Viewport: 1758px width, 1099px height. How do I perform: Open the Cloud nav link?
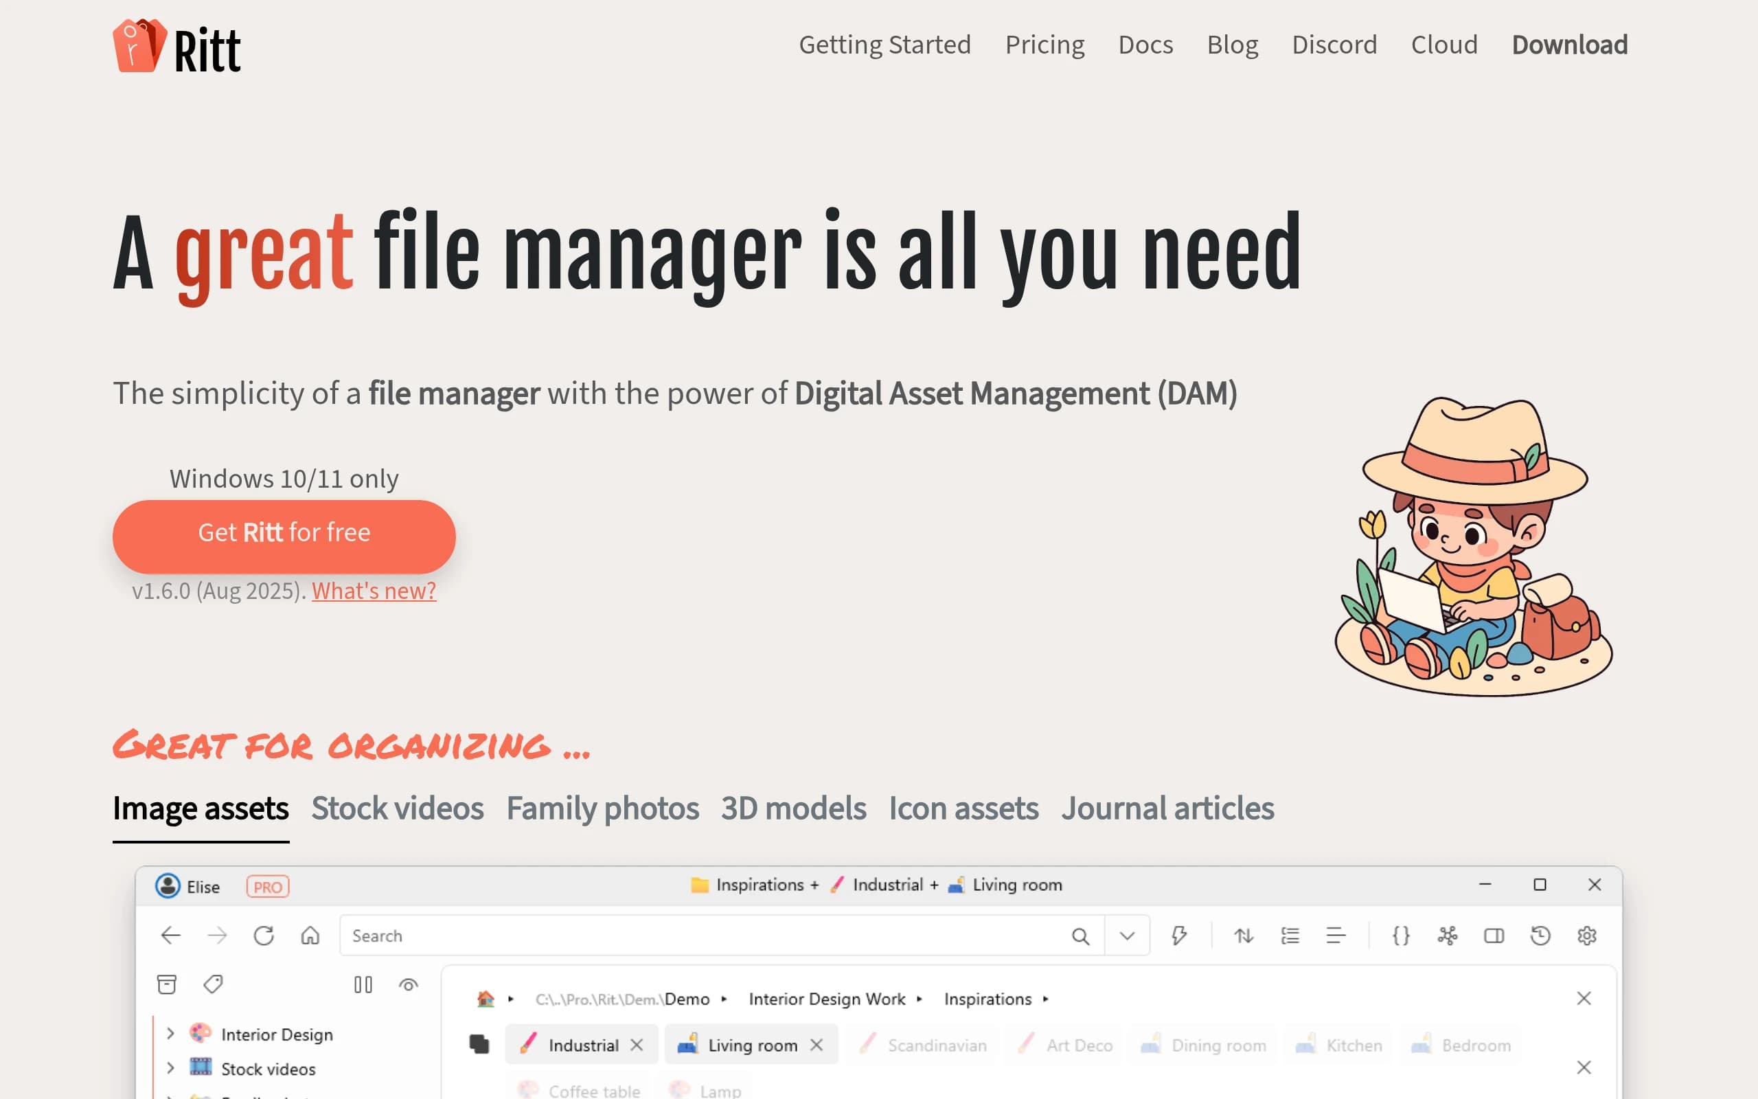(x=1444, y=45)
